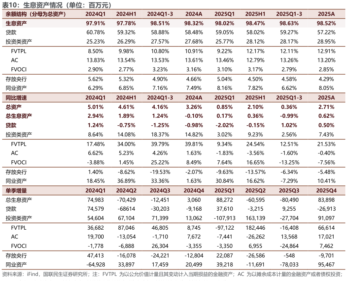Click the 98.63% value in 生息资产 row
Image resolution: width=347 pixels, height=282 pixels.
(289, 23)
